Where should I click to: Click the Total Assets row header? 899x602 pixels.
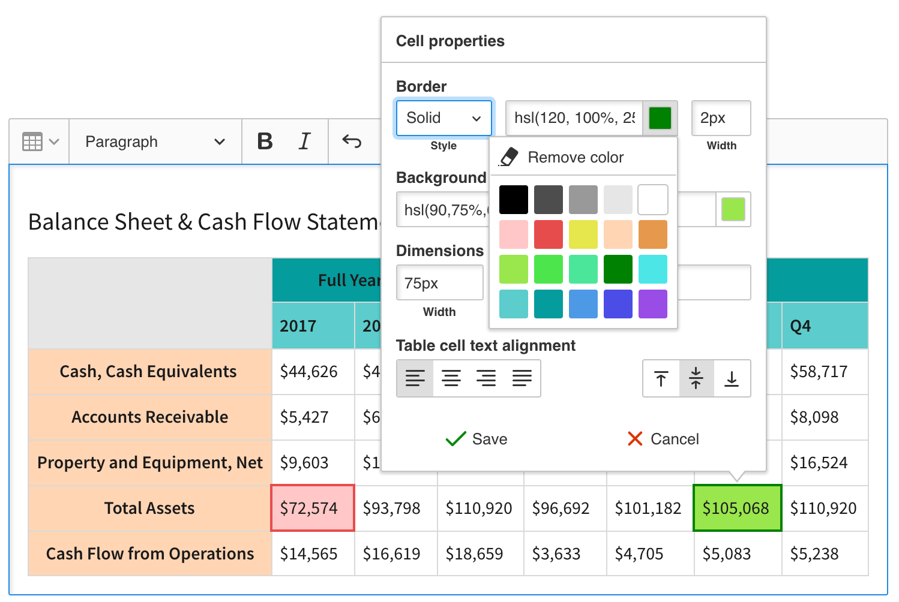150,508
